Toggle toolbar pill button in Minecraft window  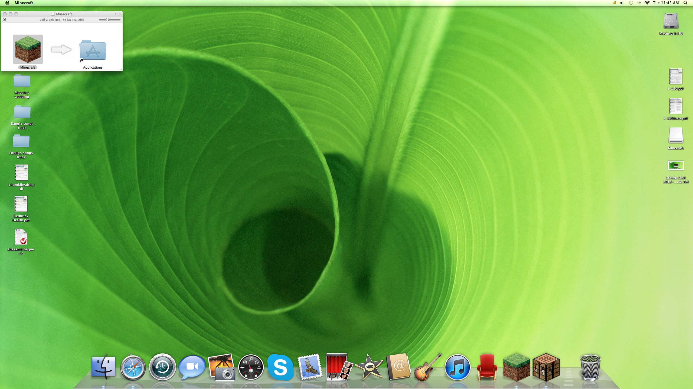pyautogui.click(x=117, y=14)
